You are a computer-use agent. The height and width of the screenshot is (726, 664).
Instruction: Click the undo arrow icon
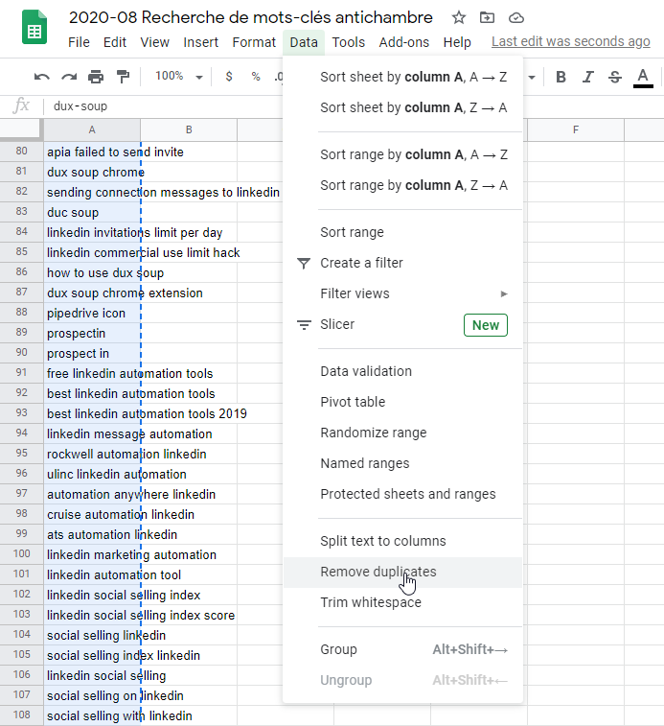(x=41, y=77)
